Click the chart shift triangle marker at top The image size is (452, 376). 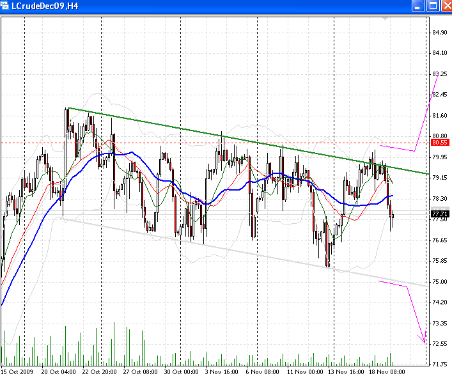(x=386, y=19)
